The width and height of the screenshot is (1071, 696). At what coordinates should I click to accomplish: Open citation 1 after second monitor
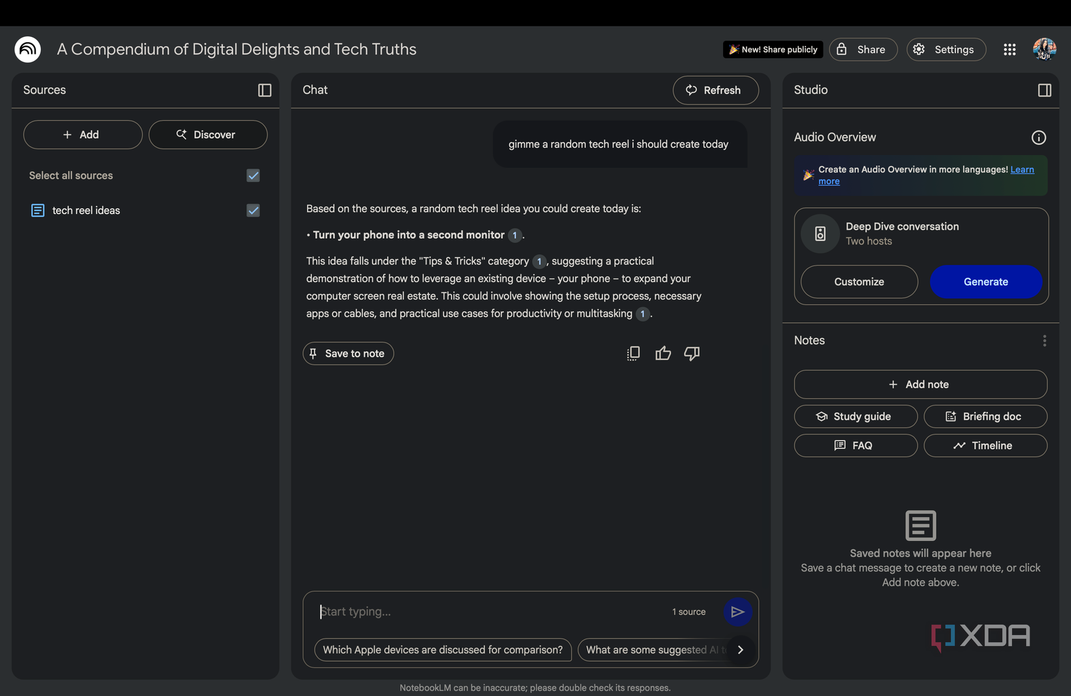[x=515, y=235]
